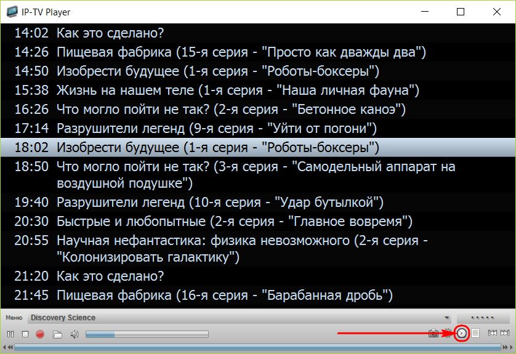Start recording with the red record button

pos(40,334)
